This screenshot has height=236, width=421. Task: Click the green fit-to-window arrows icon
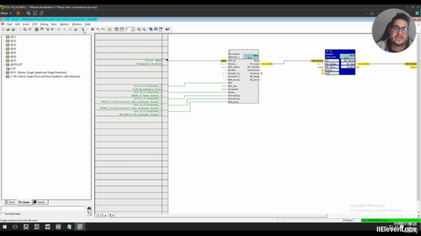(x=110, y=29)
